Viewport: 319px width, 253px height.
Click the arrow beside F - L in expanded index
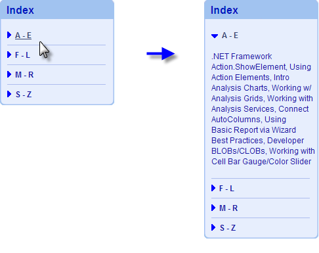[213, 188]
